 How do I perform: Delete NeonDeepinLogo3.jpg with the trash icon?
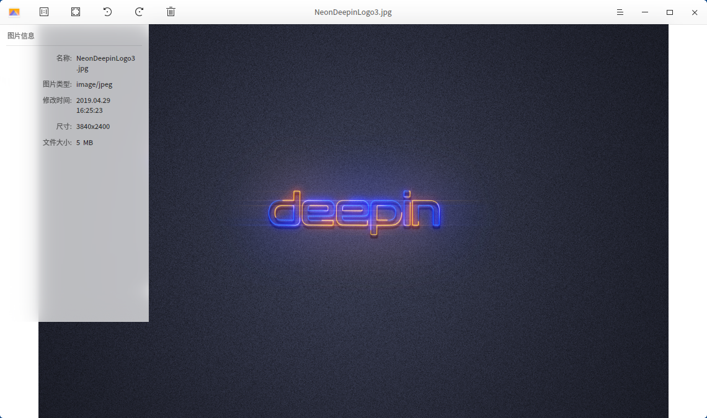171,12
